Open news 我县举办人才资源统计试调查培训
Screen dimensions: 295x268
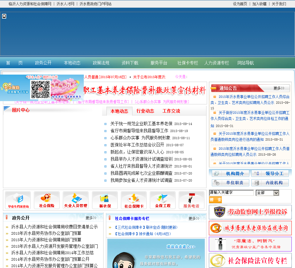point(141,159)
